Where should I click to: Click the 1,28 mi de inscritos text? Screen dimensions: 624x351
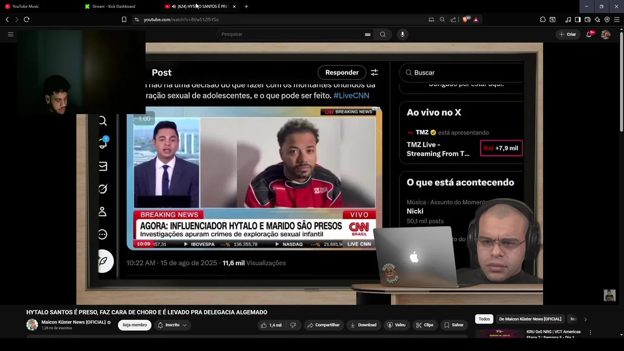[57, 328]
